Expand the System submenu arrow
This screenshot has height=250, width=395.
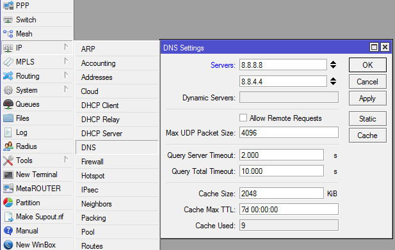(66, 89)
